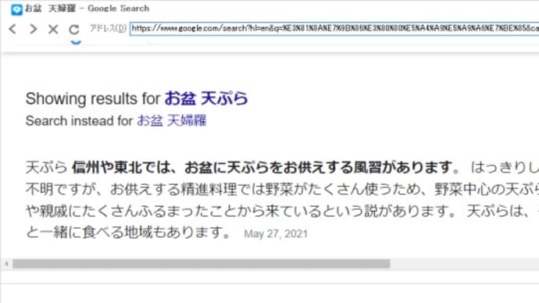Go forward with the right arrow icon
The height and width of the screenshot is (303, 539).
click(x=33, y=29)
